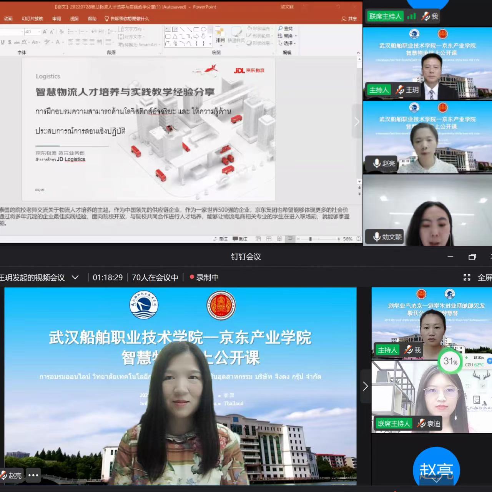The width and height of the screenshot is (492, 492).
Task: Toggle normal view button in status bar
Action: 258,239
